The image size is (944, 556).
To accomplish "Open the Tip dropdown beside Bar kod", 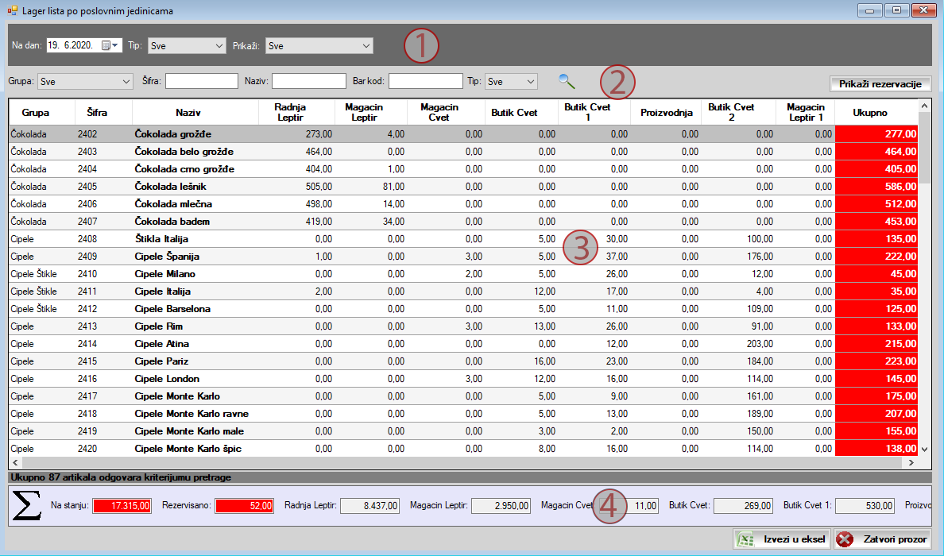I will pyautogui.click(x=510, y=81).
